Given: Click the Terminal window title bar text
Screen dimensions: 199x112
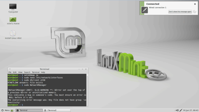Looking at the screenshot, I should pos(44,69).
